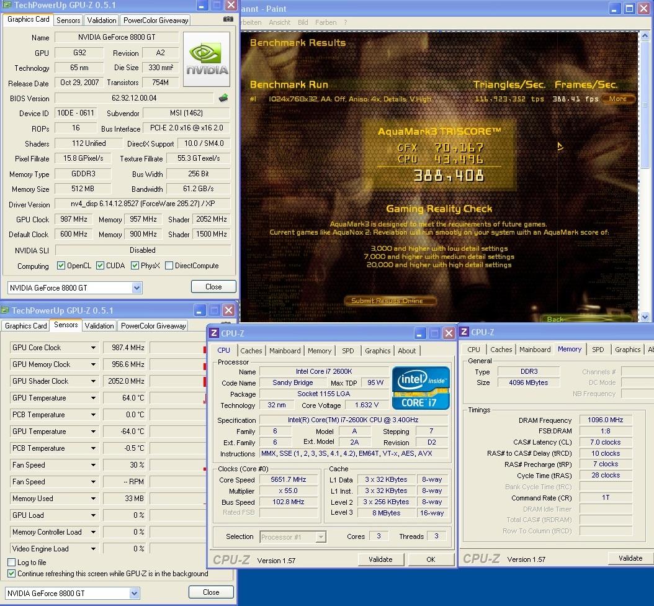Click the BIOS save chip icon
654x606 pixels.
coord(223,98)
